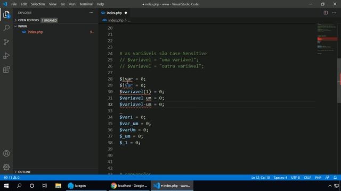Switch to Chrome localhost window
Image resolution: width=341 pixels, height=191 pixels.
click(x=129, y=186)
